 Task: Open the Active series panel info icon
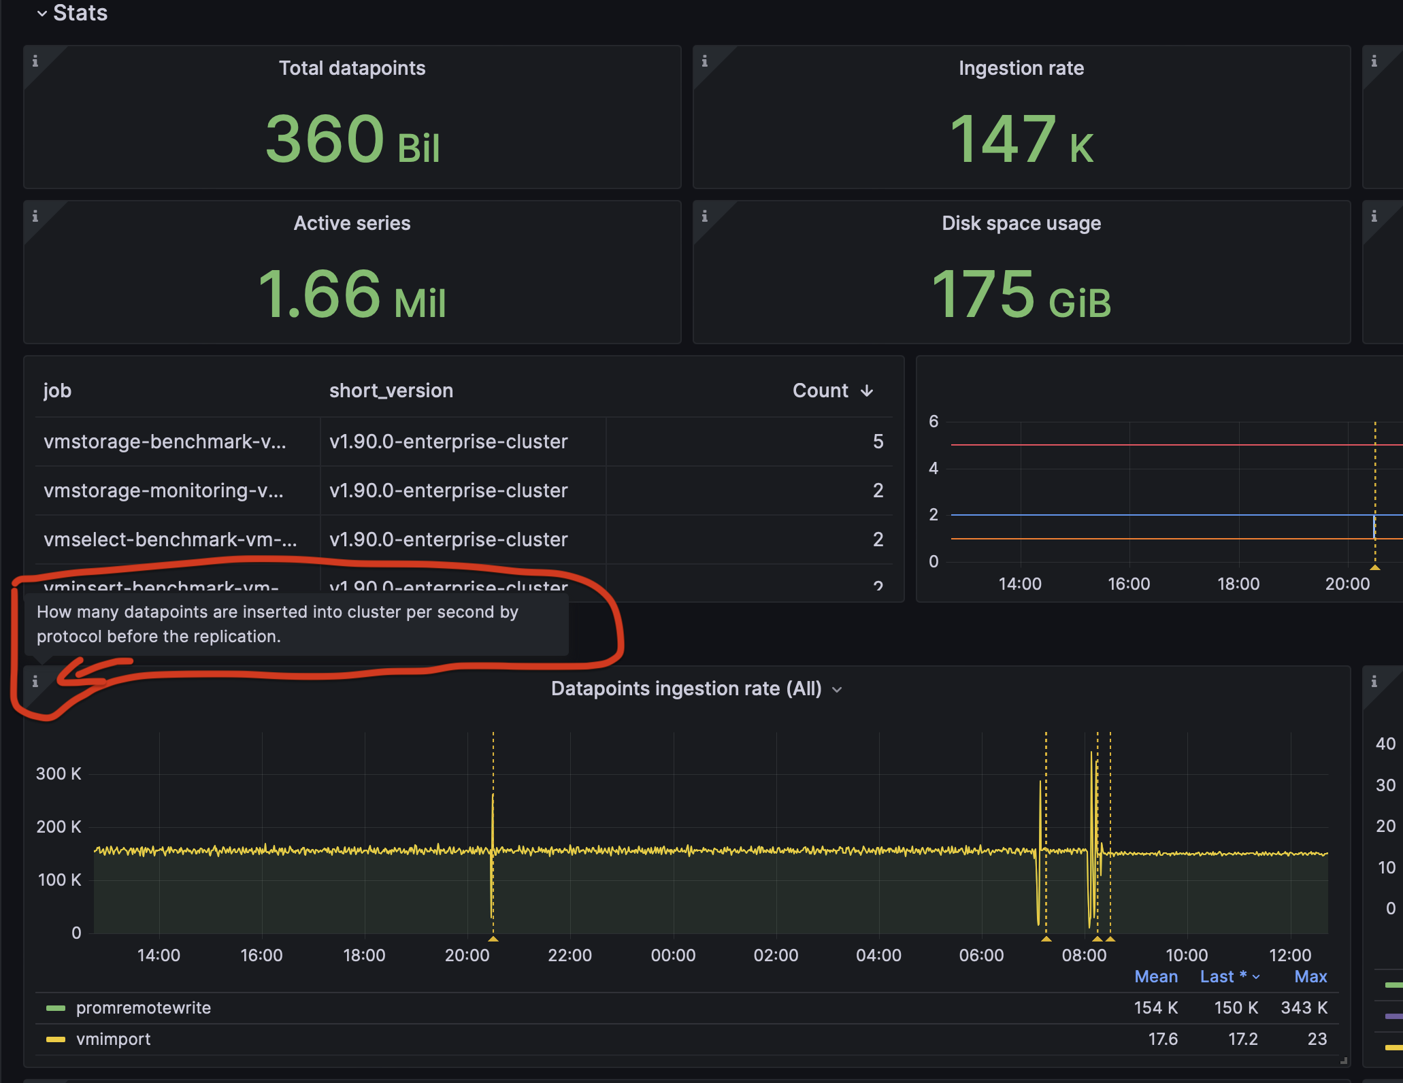36,216
